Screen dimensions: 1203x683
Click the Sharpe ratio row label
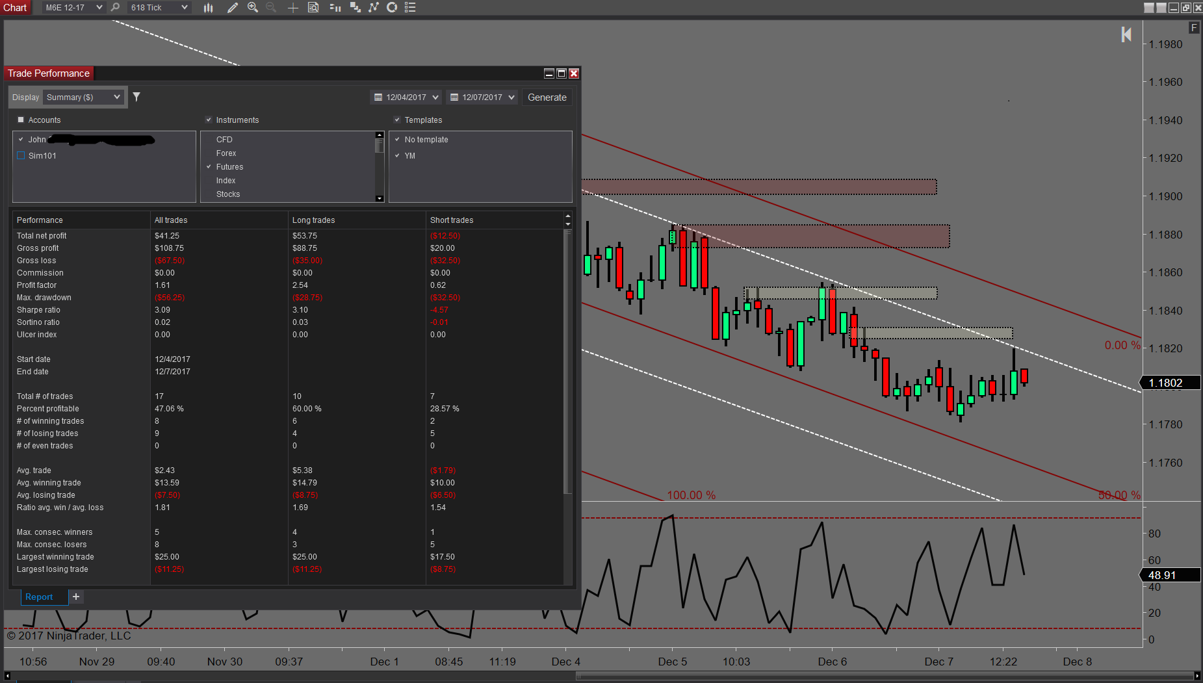(x=38, y=309)
